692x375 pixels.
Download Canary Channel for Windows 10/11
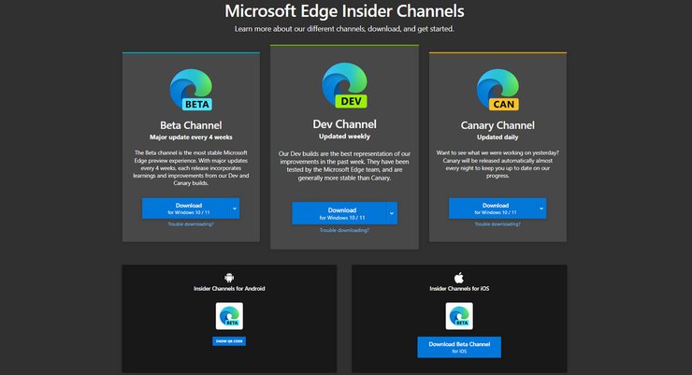coord(493,209)
